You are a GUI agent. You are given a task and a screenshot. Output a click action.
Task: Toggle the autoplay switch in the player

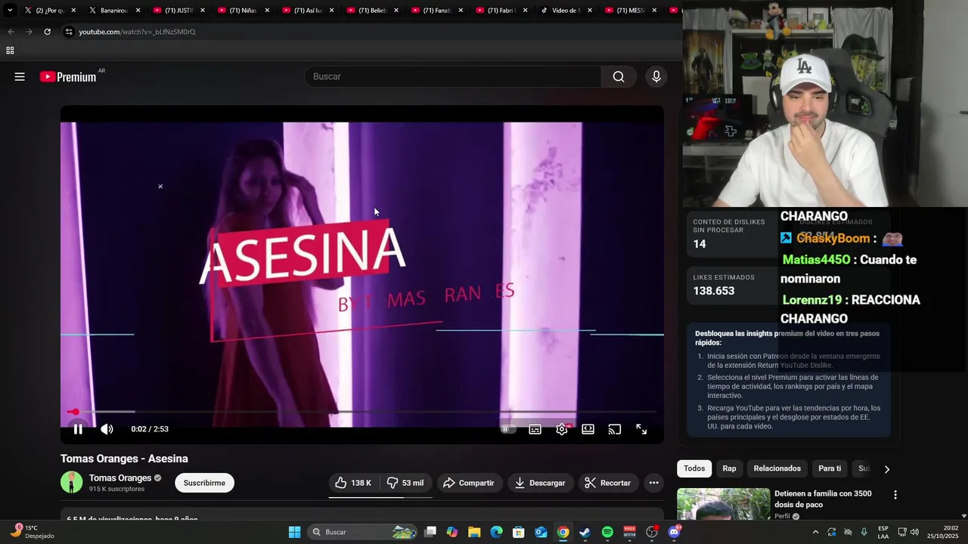click(507, 429)
